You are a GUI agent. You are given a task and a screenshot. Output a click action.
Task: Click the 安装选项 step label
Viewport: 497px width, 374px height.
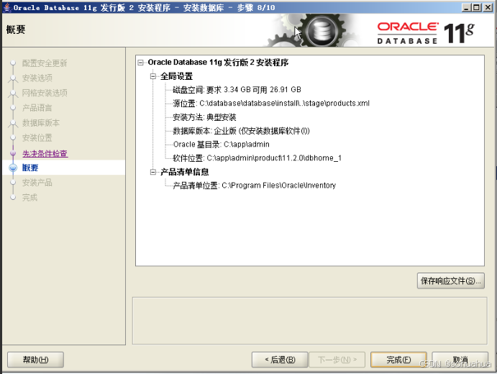[37, 78]
